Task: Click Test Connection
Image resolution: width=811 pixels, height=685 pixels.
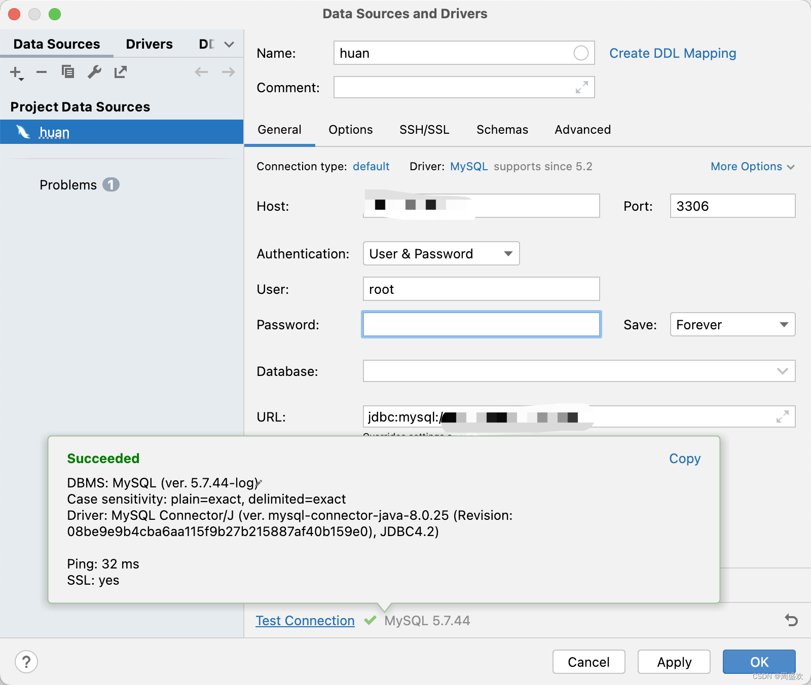Action: pos(305,620)
